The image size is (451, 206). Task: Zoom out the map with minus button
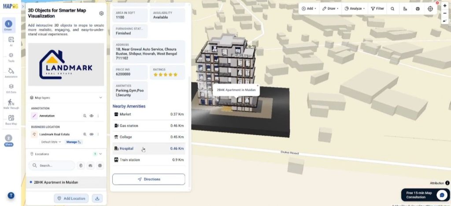445,13
